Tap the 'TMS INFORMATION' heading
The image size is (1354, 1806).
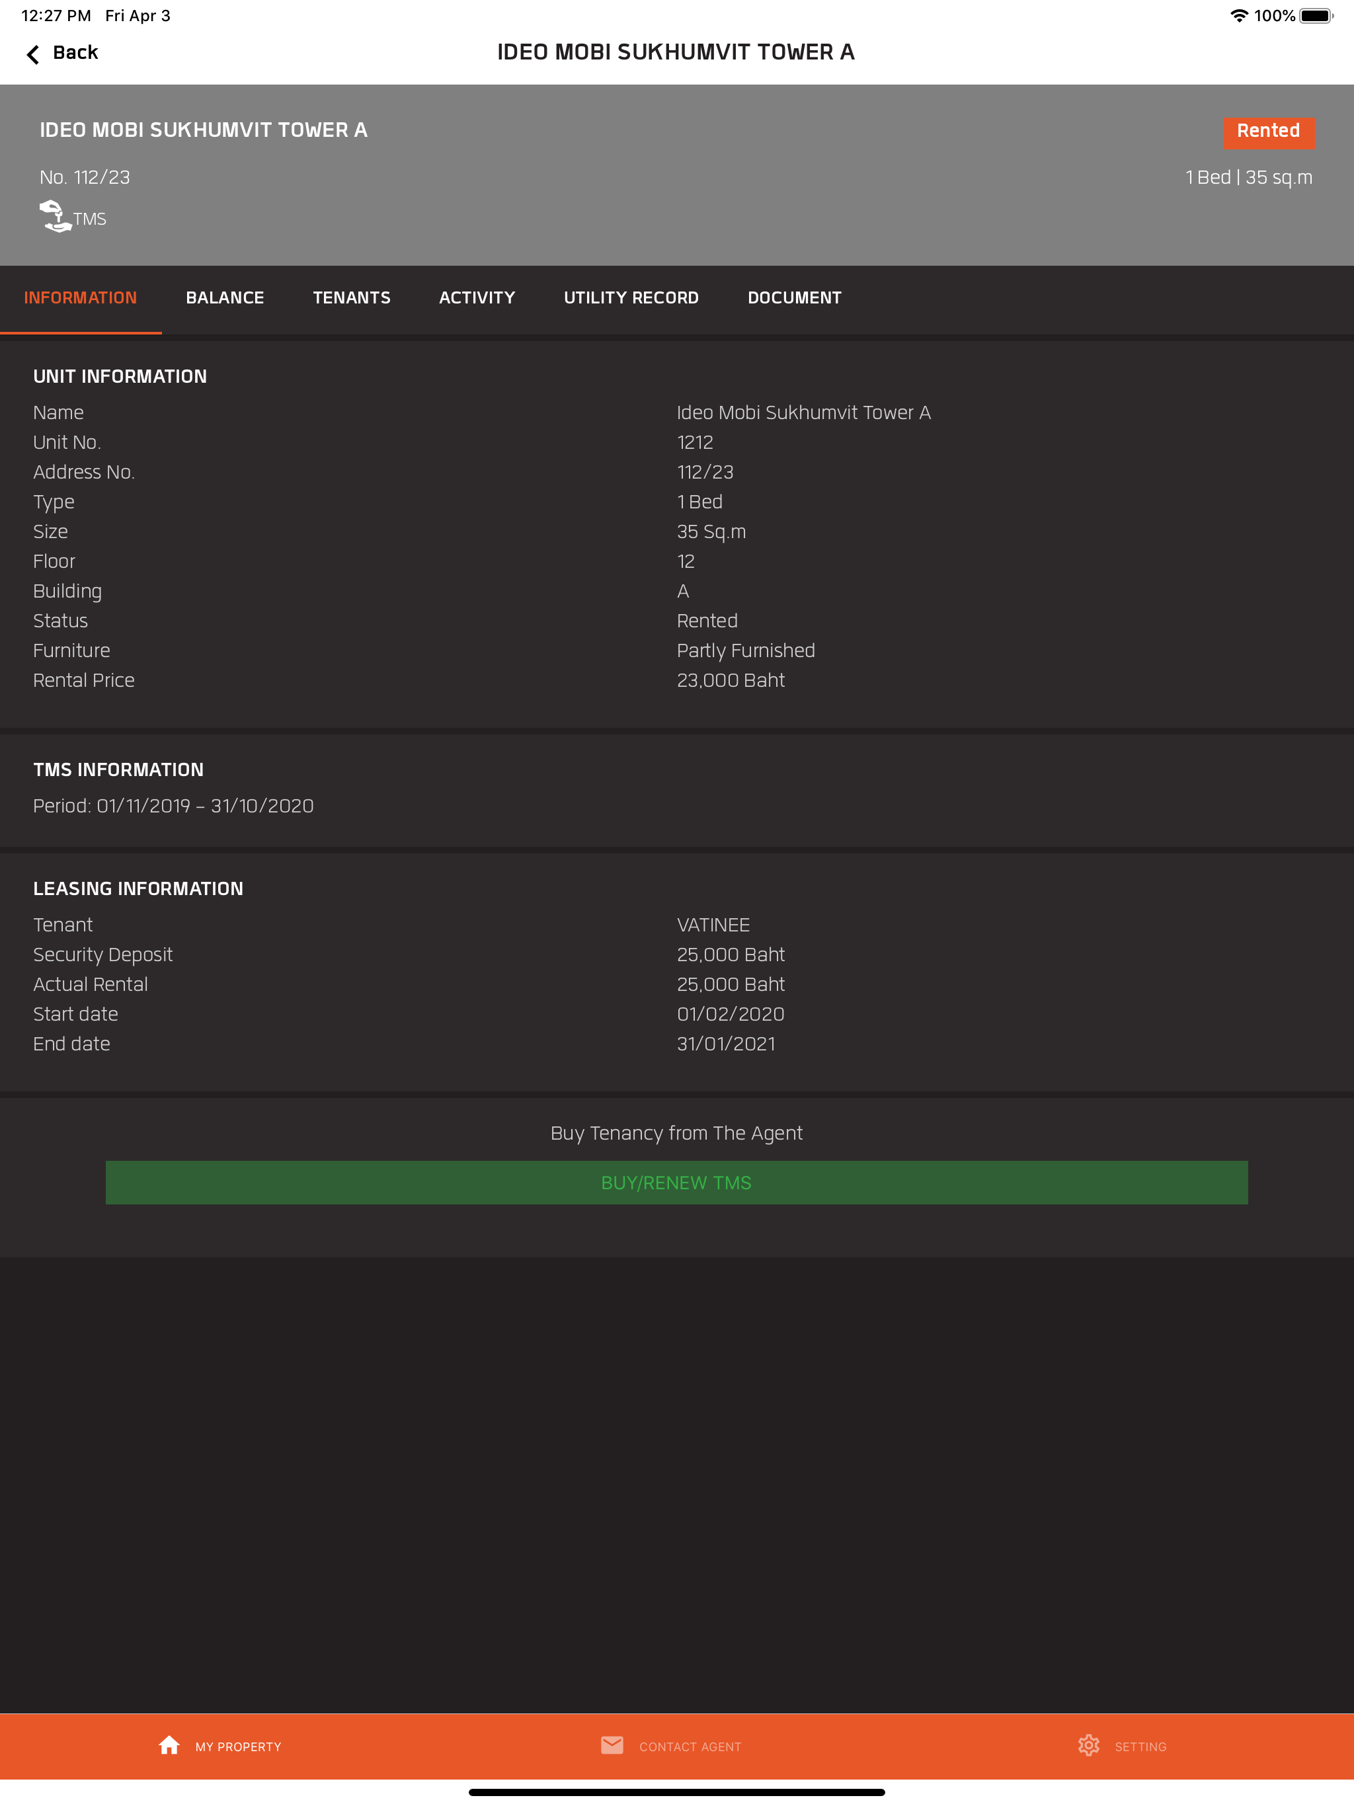coord(118,770)
